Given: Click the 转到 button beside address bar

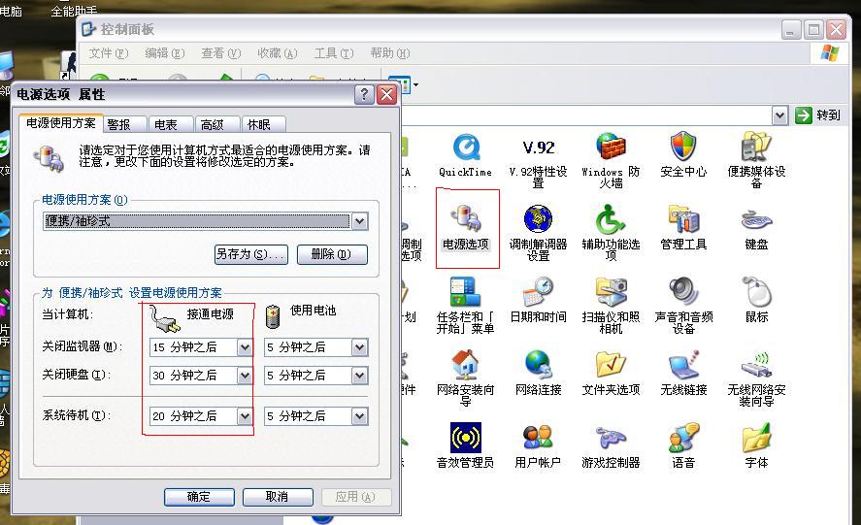Looking at the screenshot, I should coord(817,115).
